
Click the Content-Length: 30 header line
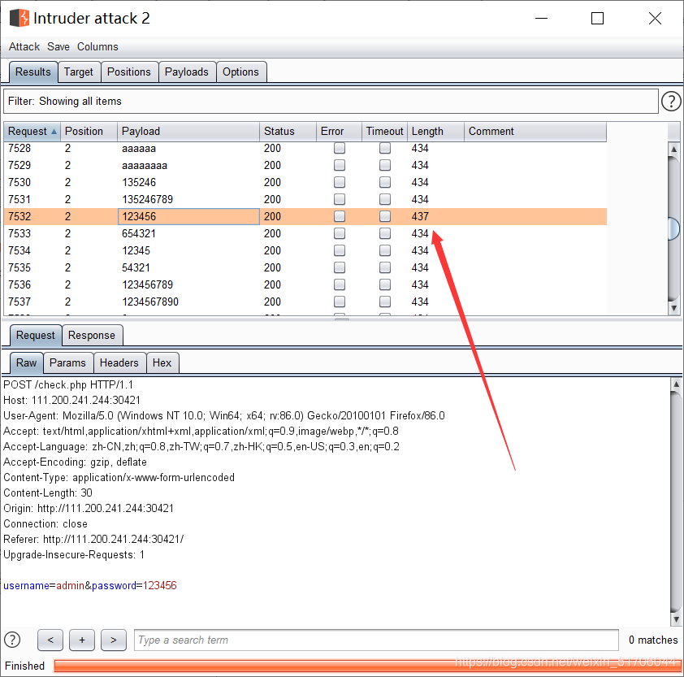[x=48, y=493]
